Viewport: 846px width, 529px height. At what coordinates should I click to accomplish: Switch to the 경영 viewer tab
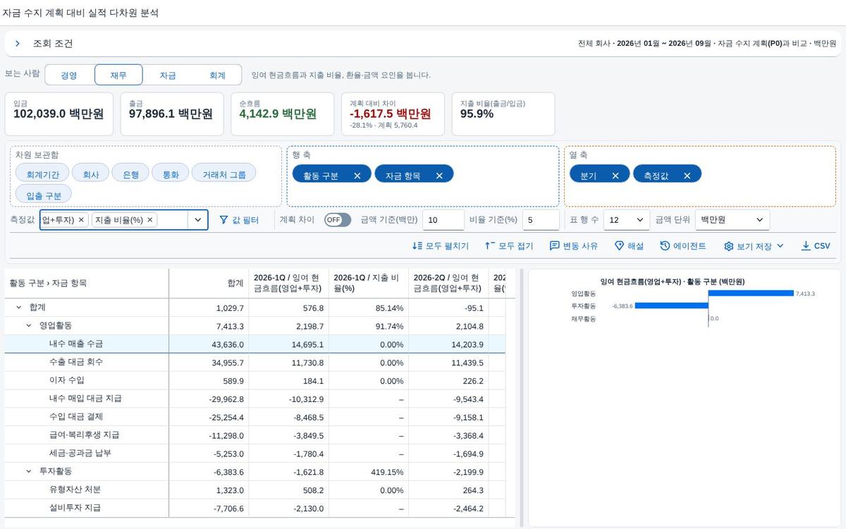[x=69, y=75]
